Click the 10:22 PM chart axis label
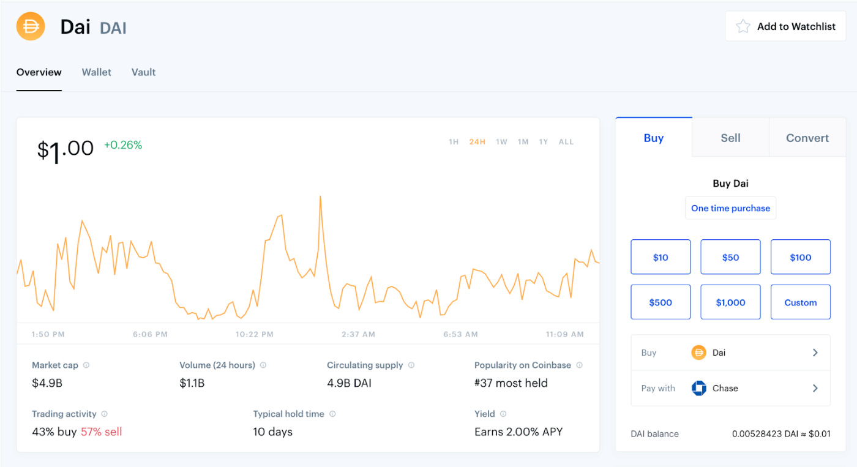 click(x=255, y=334)
